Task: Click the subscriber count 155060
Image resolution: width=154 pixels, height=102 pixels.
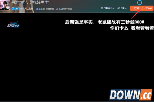Action: click(148, 8)
